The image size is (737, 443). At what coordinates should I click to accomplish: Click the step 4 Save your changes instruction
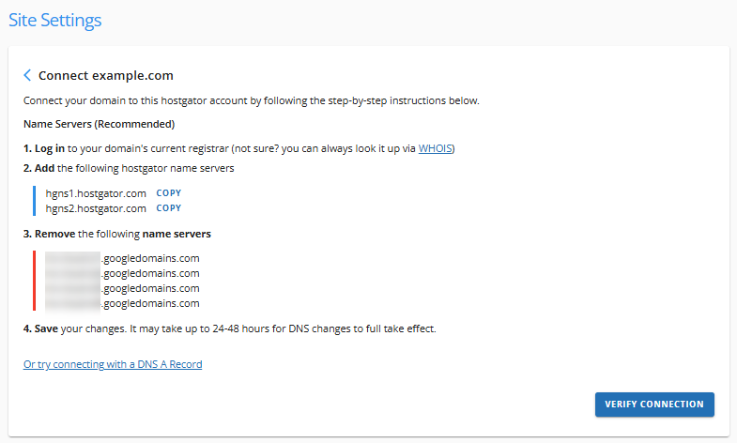pos(230,328)
